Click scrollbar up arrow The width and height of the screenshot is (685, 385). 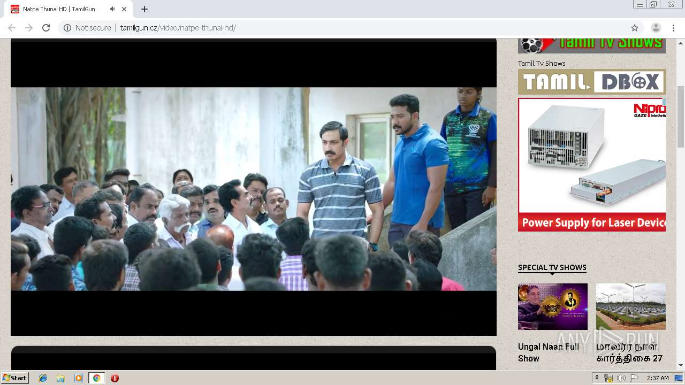pyautogui.click(x=681, y=43)
